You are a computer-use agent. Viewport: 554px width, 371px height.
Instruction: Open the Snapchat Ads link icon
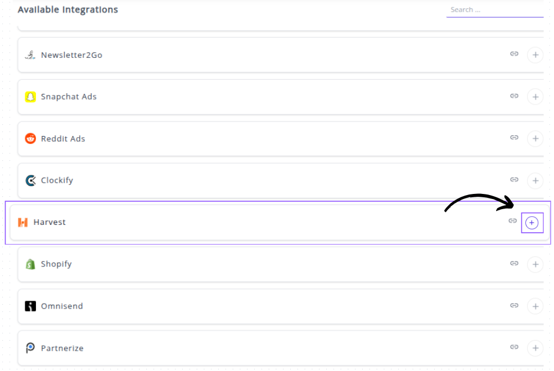pos(514,96)
